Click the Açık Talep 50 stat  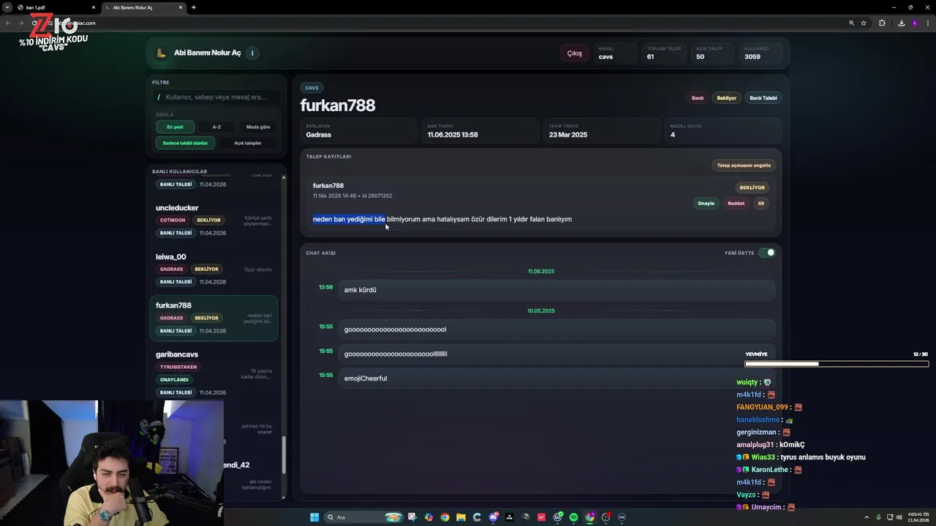(712, 53)
